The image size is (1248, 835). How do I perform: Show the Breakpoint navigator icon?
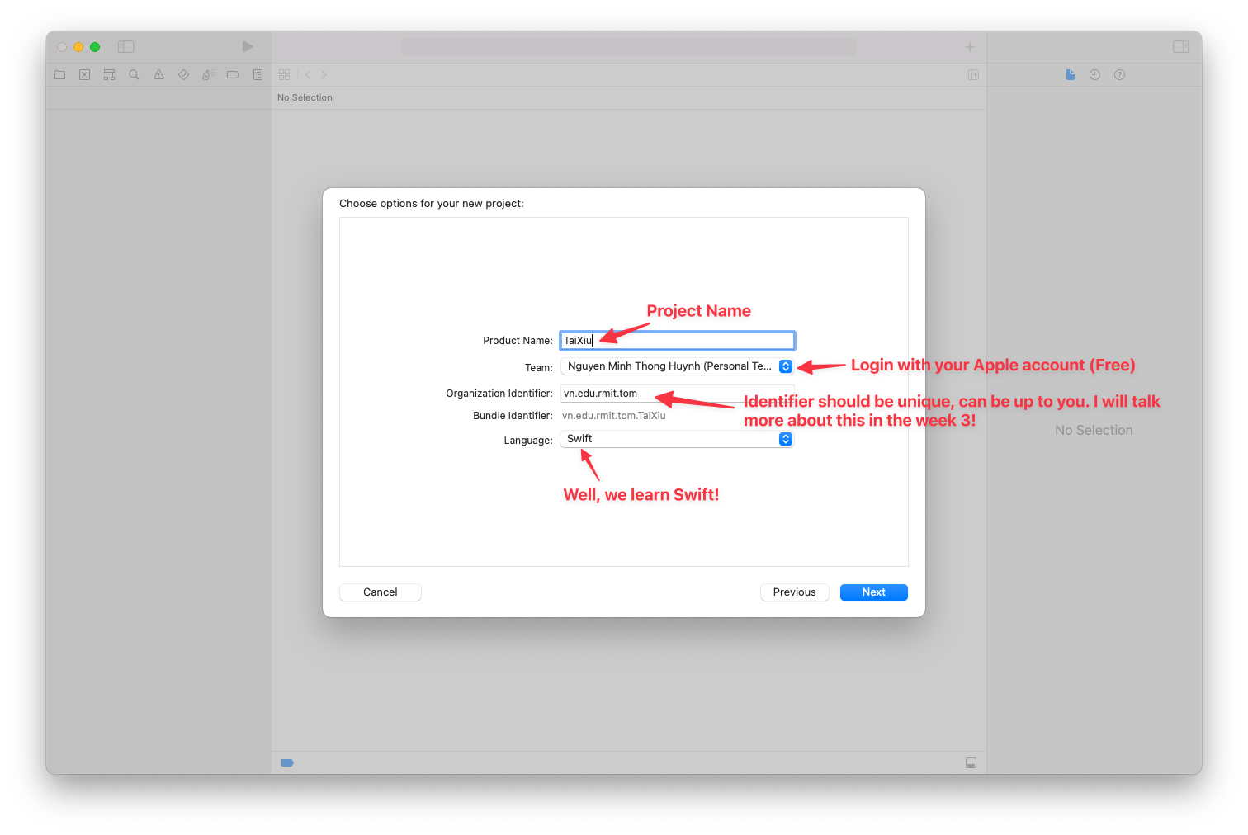233,74
